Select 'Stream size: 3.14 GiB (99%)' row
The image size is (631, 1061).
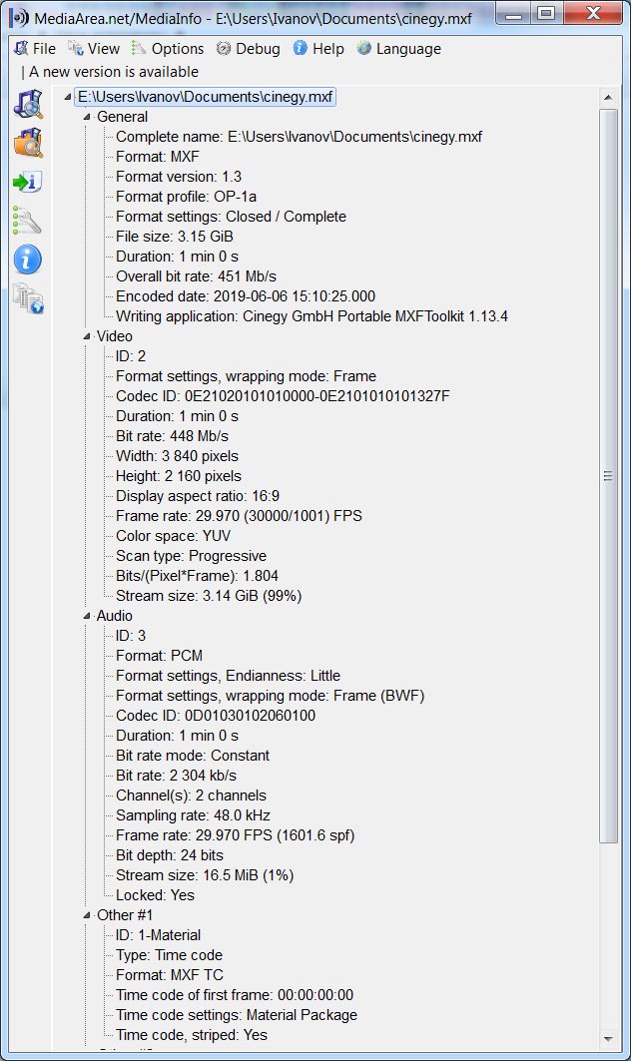click(x=209, y=596)
